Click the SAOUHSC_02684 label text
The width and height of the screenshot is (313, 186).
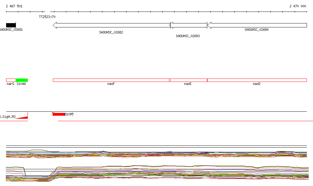pyautogui.click(x=256, y=30)
